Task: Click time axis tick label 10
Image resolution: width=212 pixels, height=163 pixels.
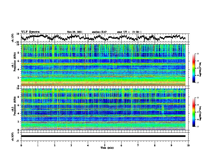Action: coord(188,145)
